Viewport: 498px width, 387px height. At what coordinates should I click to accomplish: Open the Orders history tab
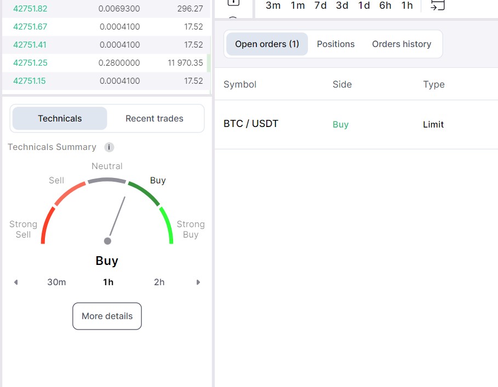coord(402,44)
